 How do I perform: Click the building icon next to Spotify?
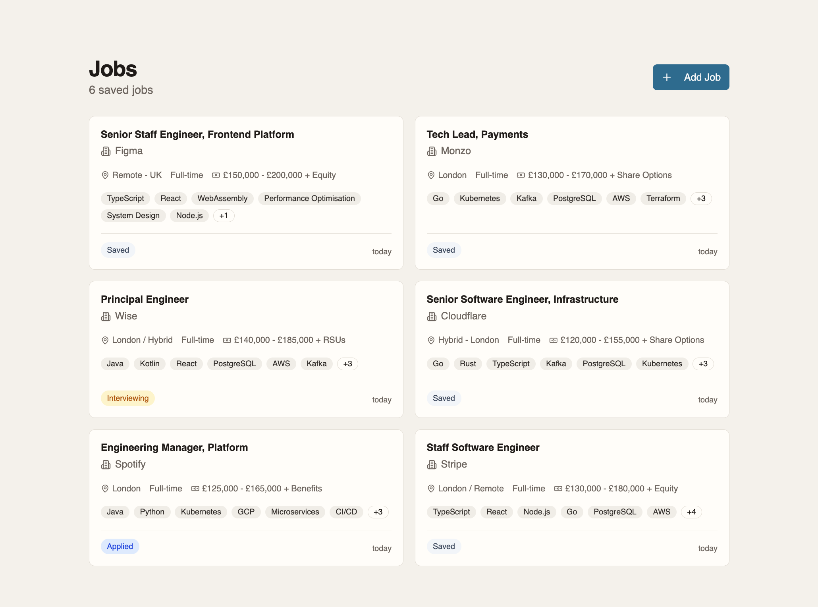pyautogui.click(x=106, y=465)
